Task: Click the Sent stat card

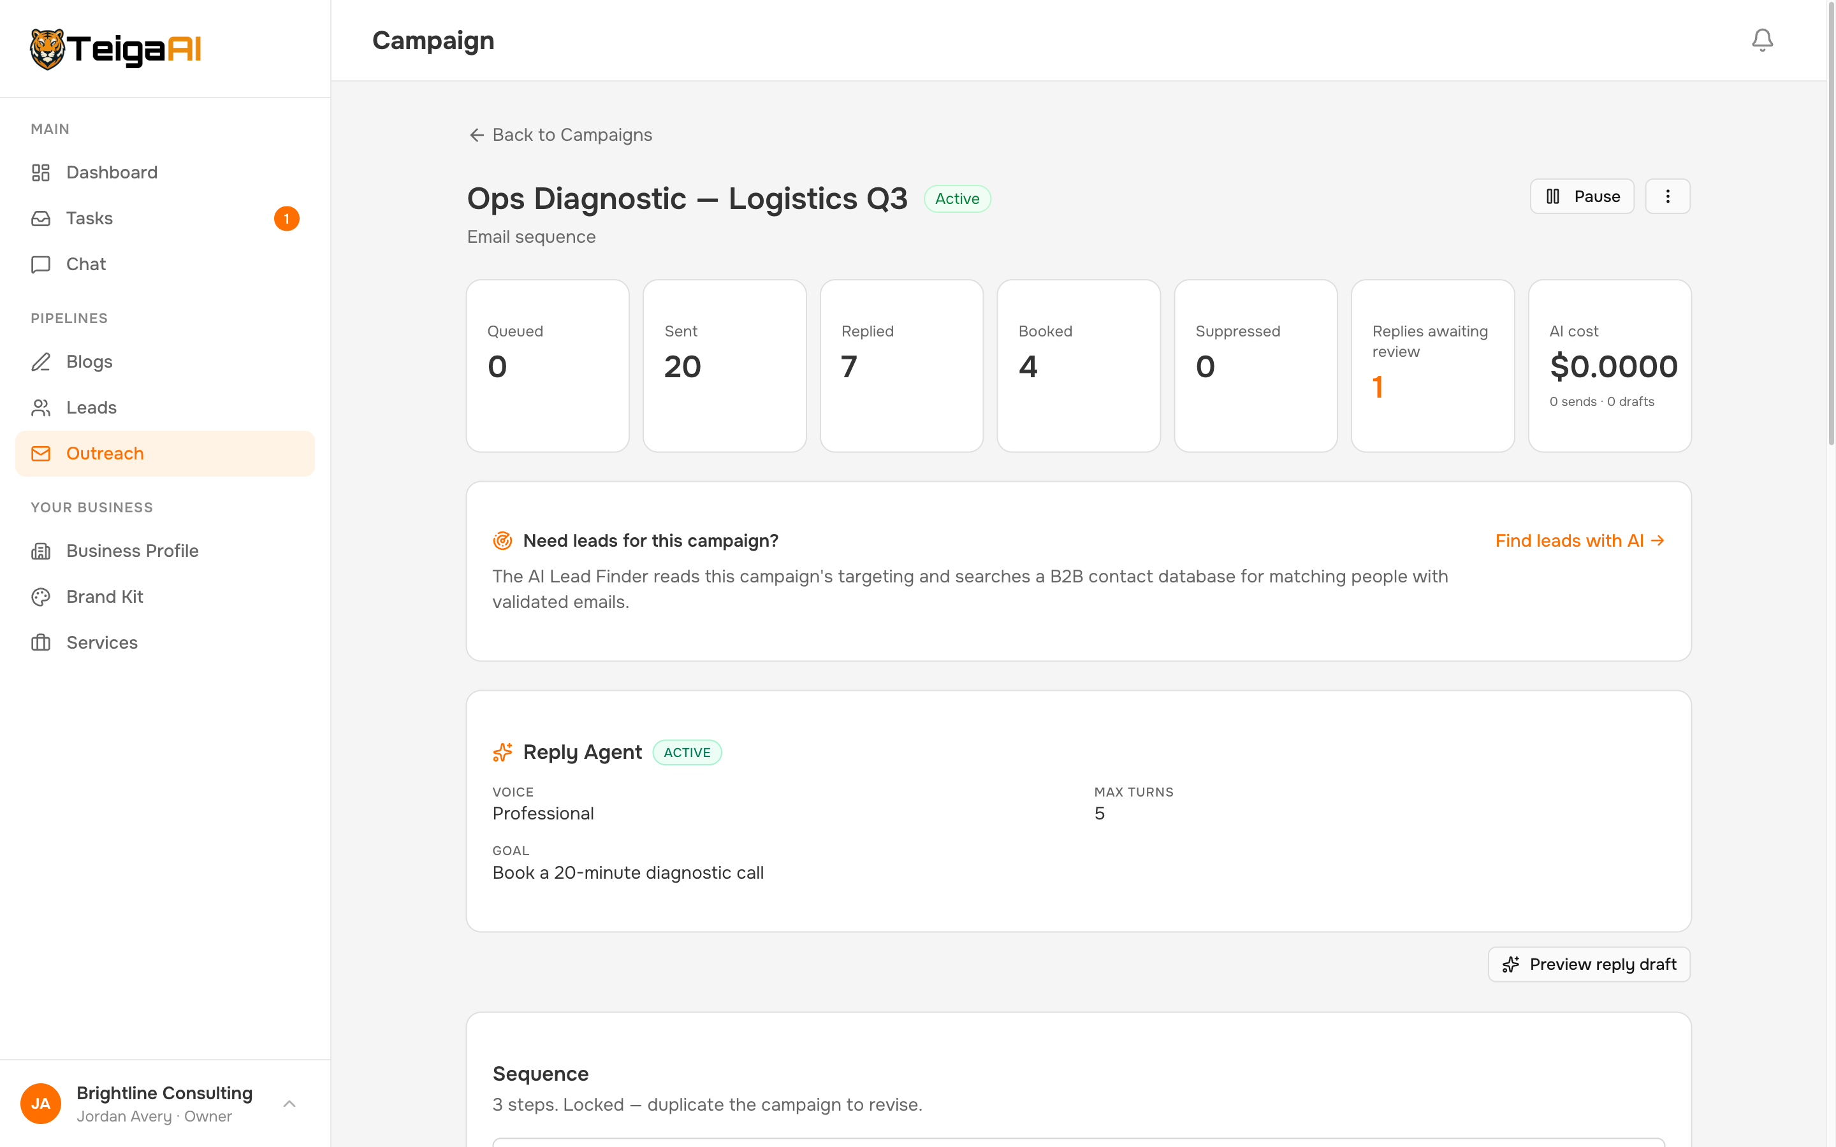Action: click(725, 366)
